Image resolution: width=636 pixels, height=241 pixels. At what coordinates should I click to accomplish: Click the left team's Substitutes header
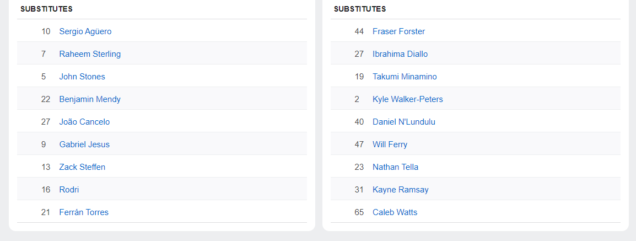pos(46,9)
